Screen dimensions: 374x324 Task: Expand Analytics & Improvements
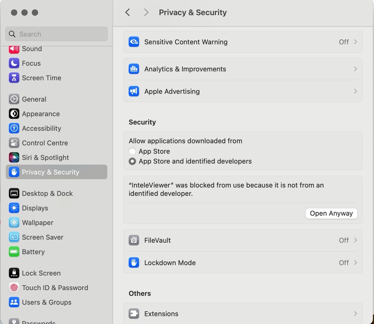(243, 69)
